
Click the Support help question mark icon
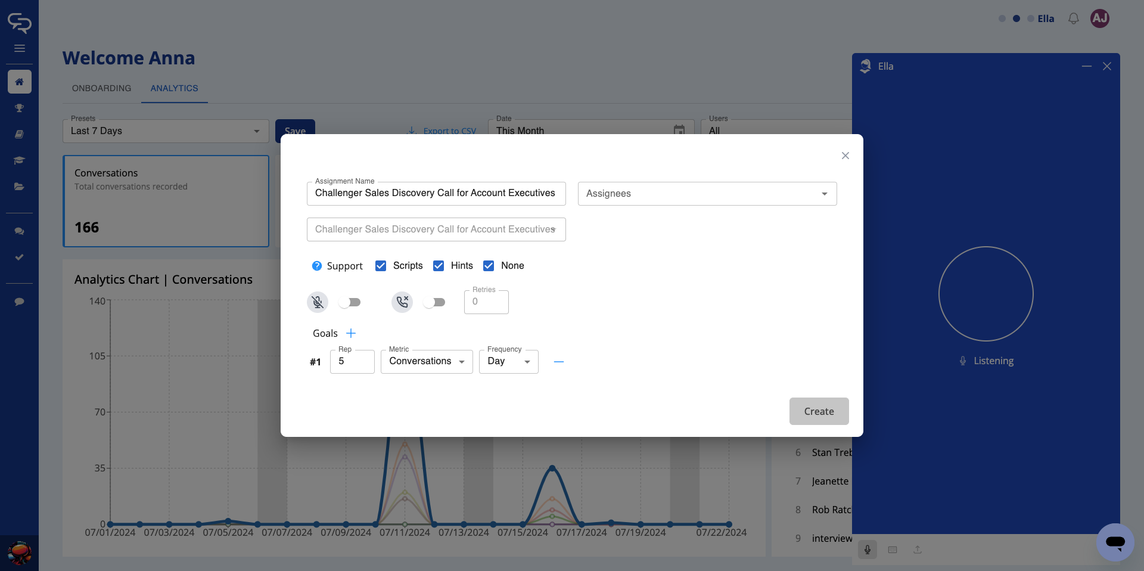tap(317, 266)
